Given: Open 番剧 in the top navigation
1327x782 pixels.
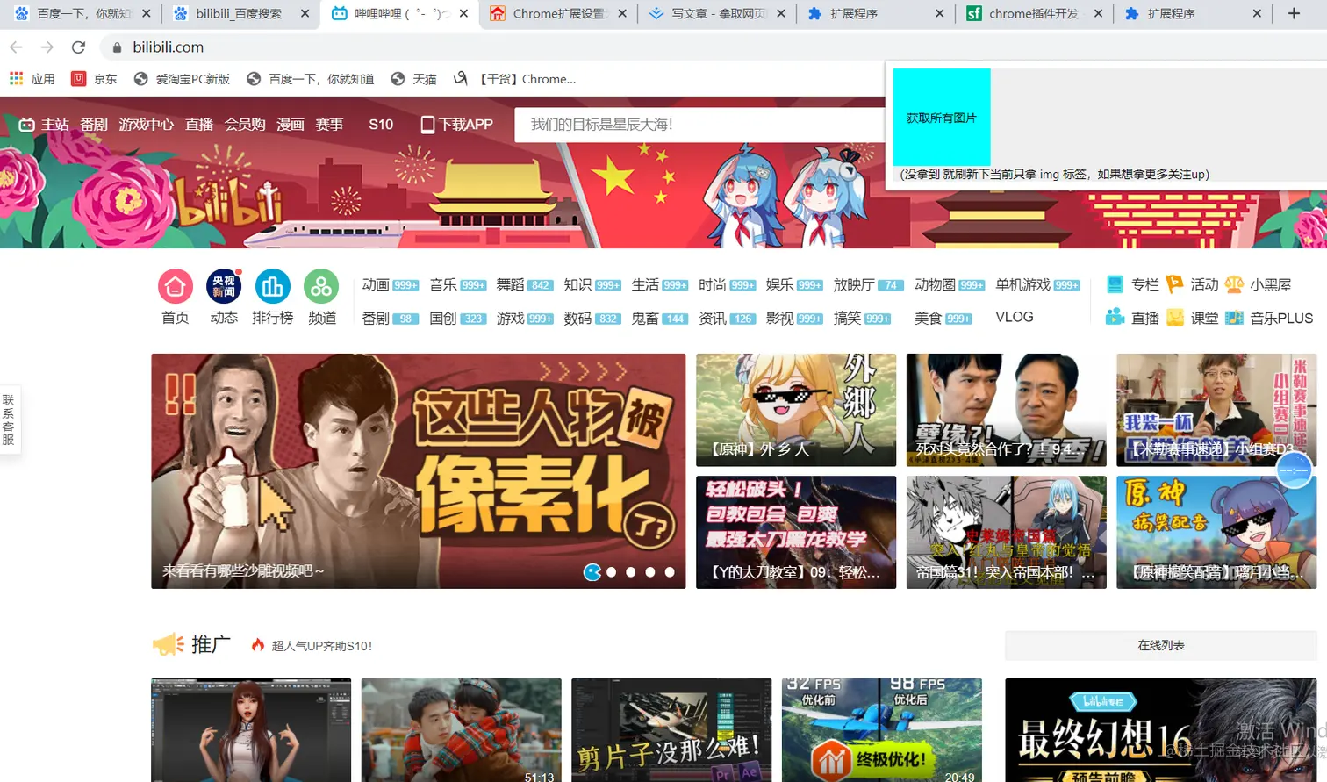Looking at the screenshot, I should tap(94, 125).
